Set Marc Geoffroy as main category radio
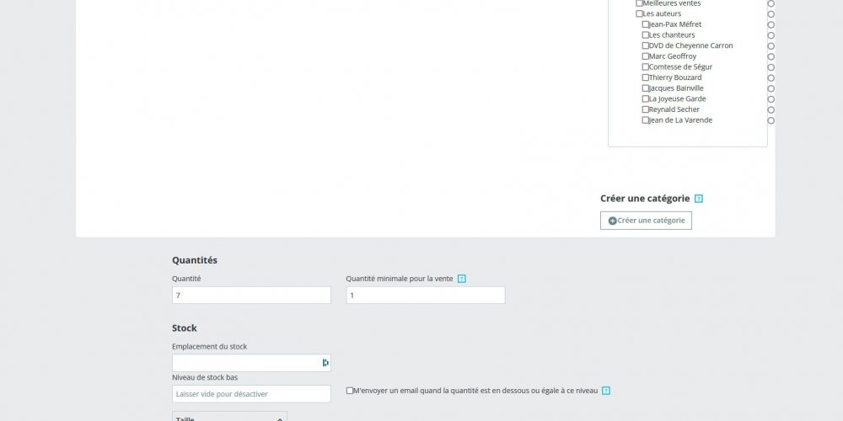This screenshot has height=421, width=843. 771,56
